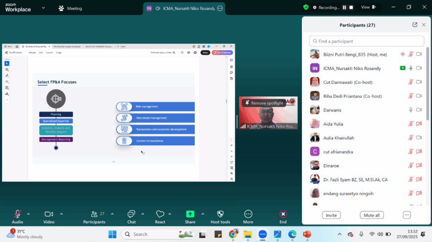Viewport: 432px width, 242px height.
Task: Toggle camera with the Video button
Action: [x=49, y=214]
